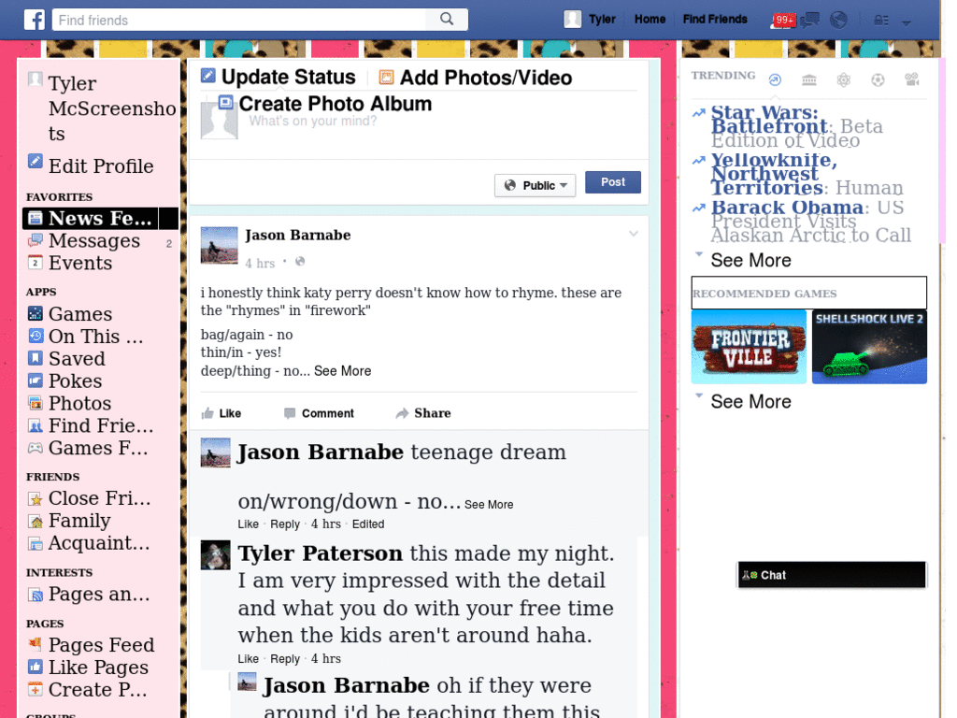This screenshot has width=957, height=718.
Task: Click Like Pages thumbs-up icon
Action: tap(36, 667)
